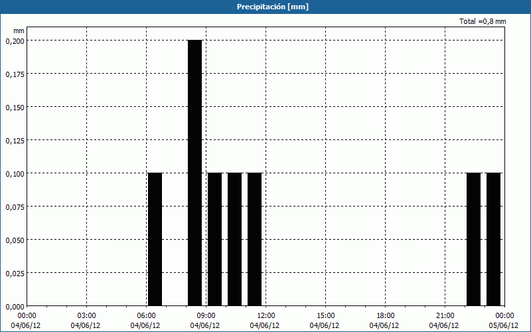Select the precipitation bar starting at 06:00
Viewport: 531px width, 332px height.
coord(155,239)
